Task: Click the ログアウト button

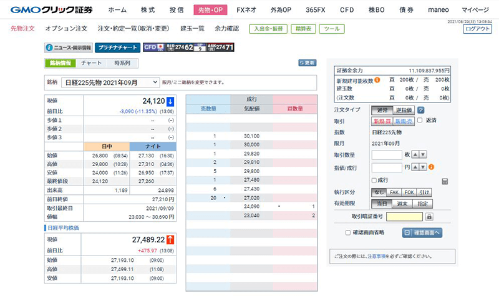Action: (477, 29)
